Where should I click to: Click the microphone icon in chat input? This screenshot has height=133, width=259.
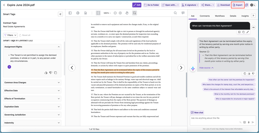(x=249, y=122)
